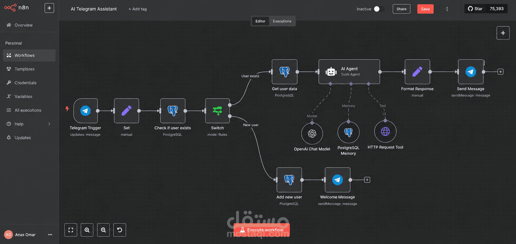This screenshot has height=244, width=516.
Task: Select the Check if user exists node
Action: click(x=173, y=111)
